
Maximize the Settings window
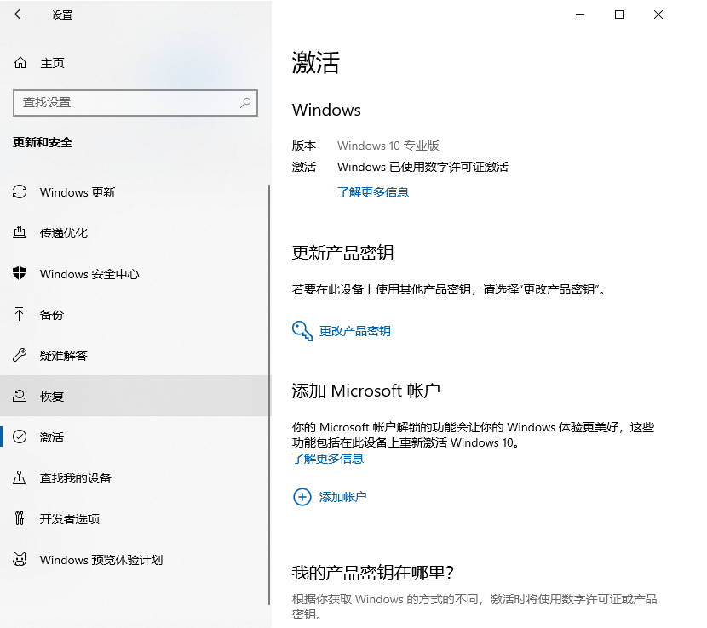point(619,14)
